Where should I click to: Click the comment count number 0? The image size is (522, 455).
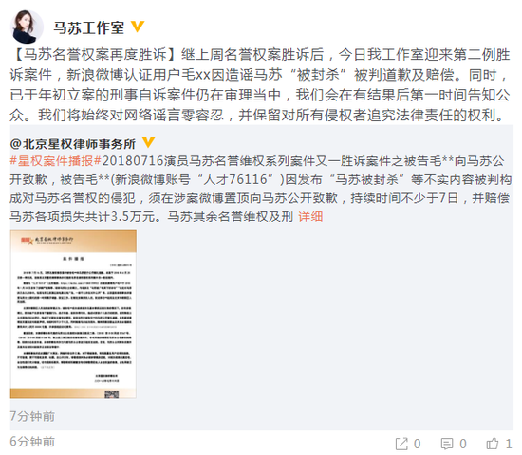(x=463, y=444)
